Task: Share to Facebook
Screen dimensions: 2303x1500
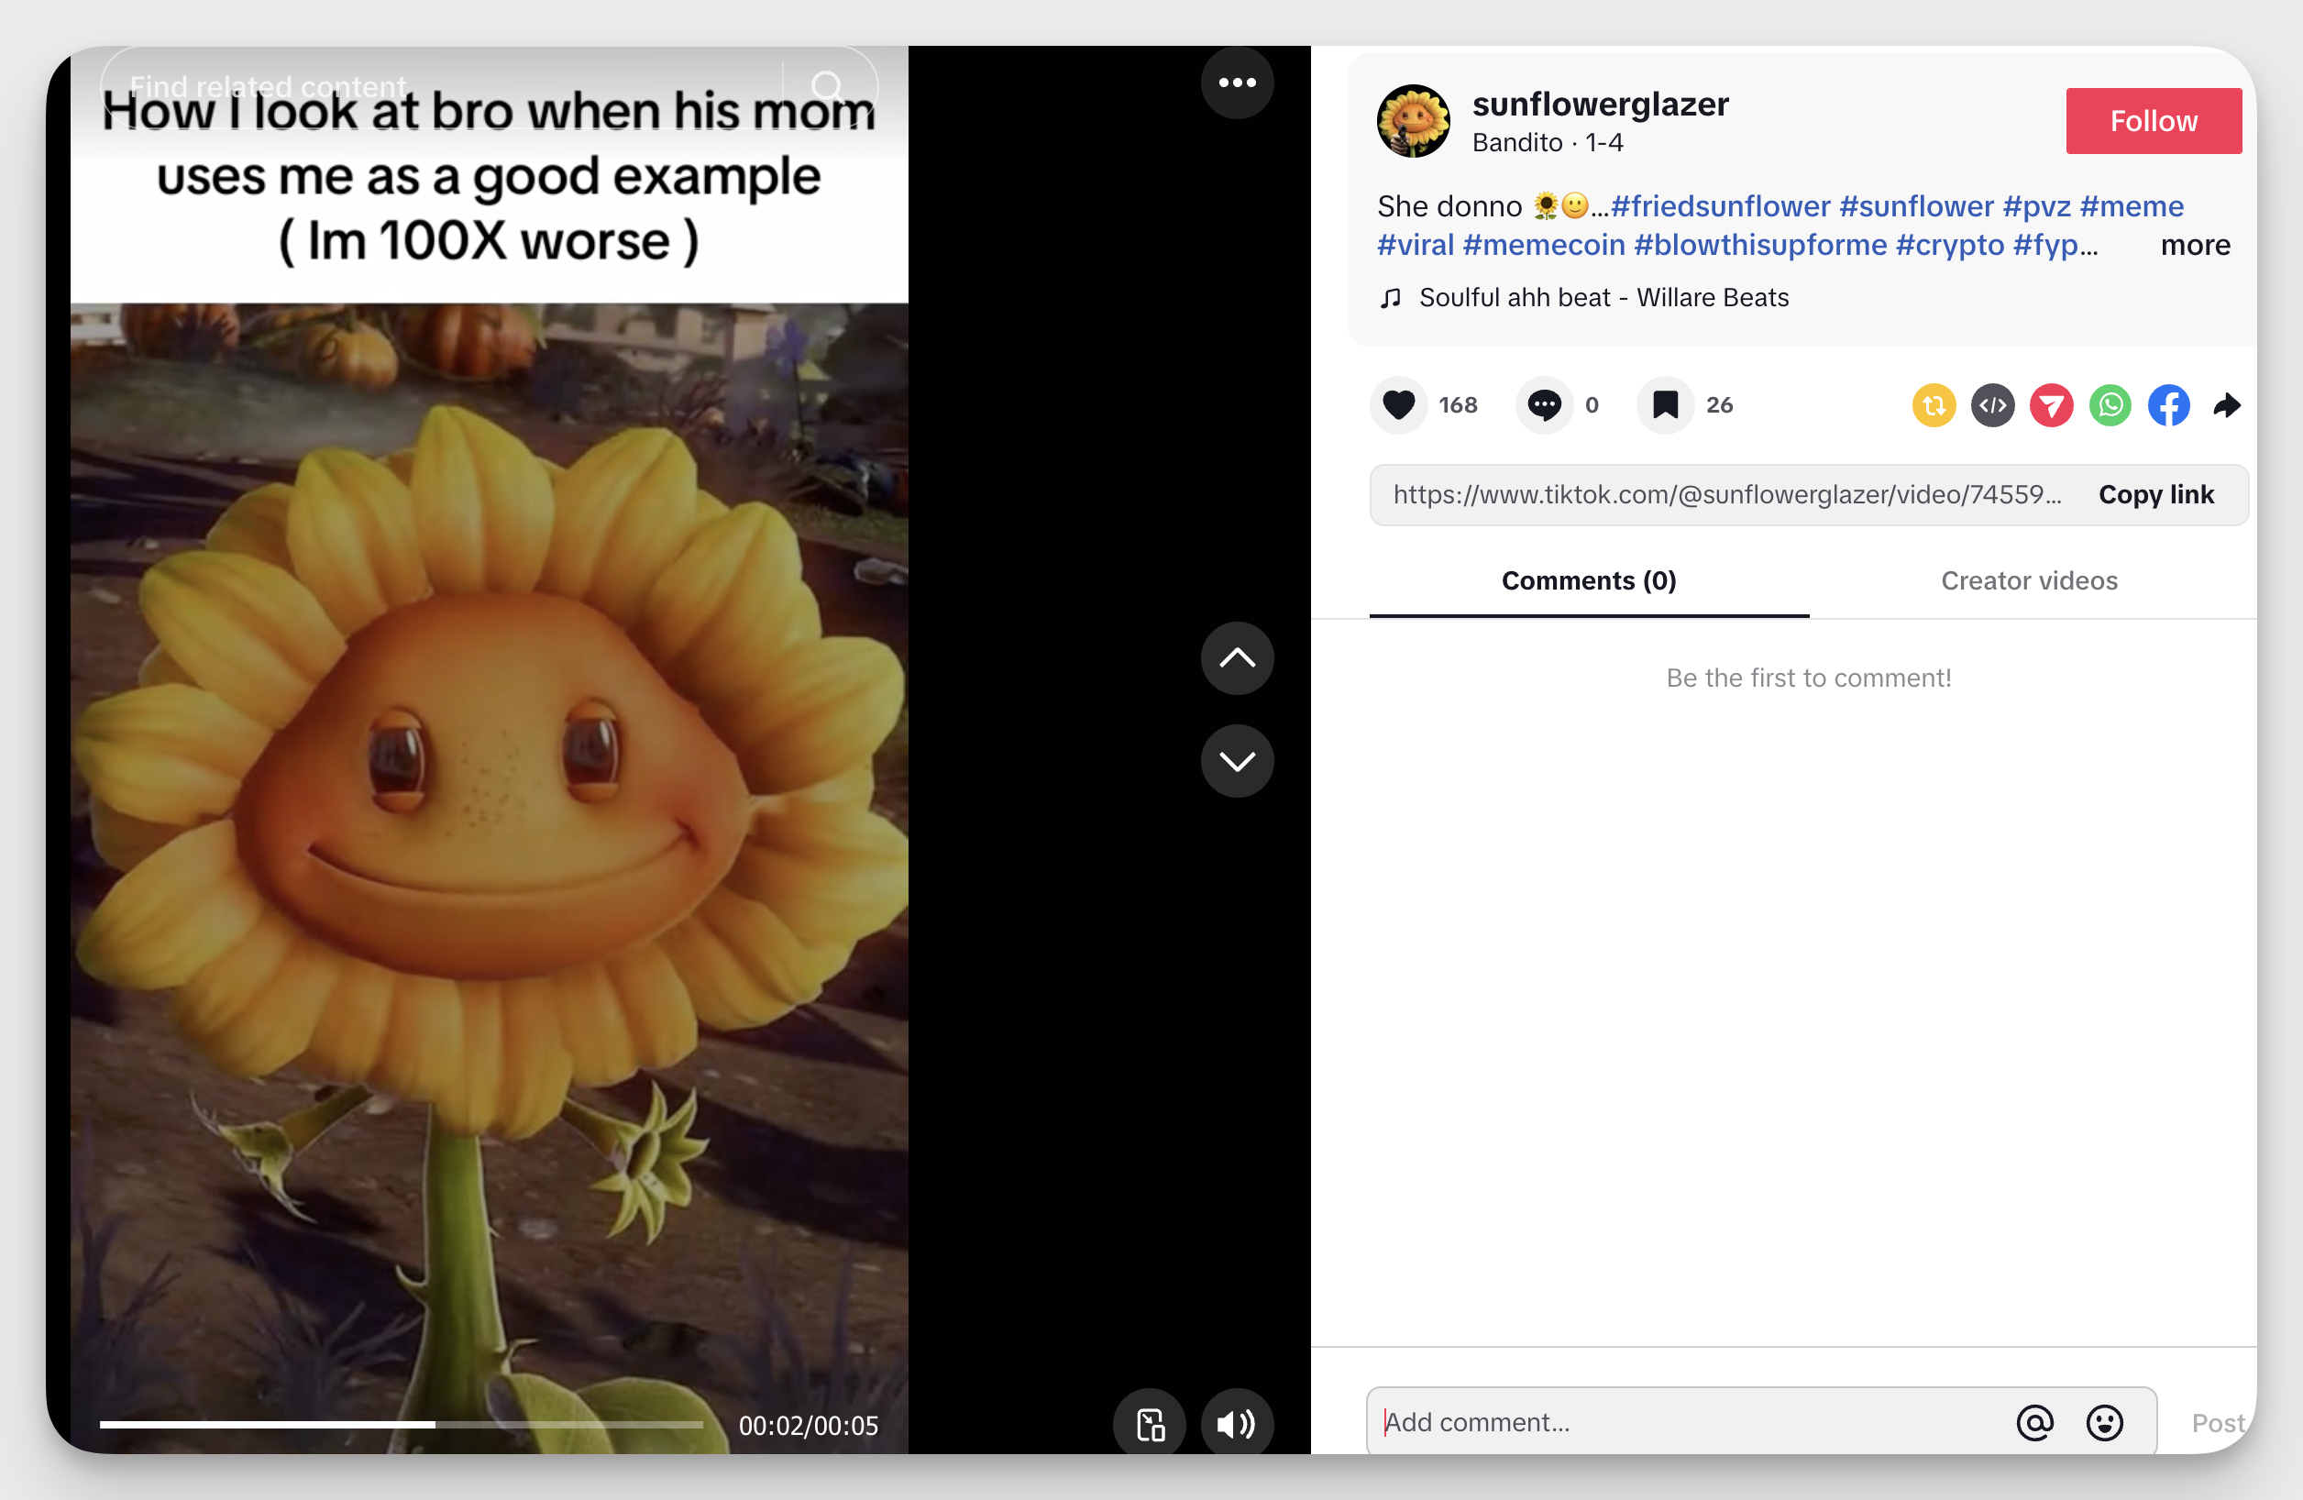Action: click(2168, 405)
